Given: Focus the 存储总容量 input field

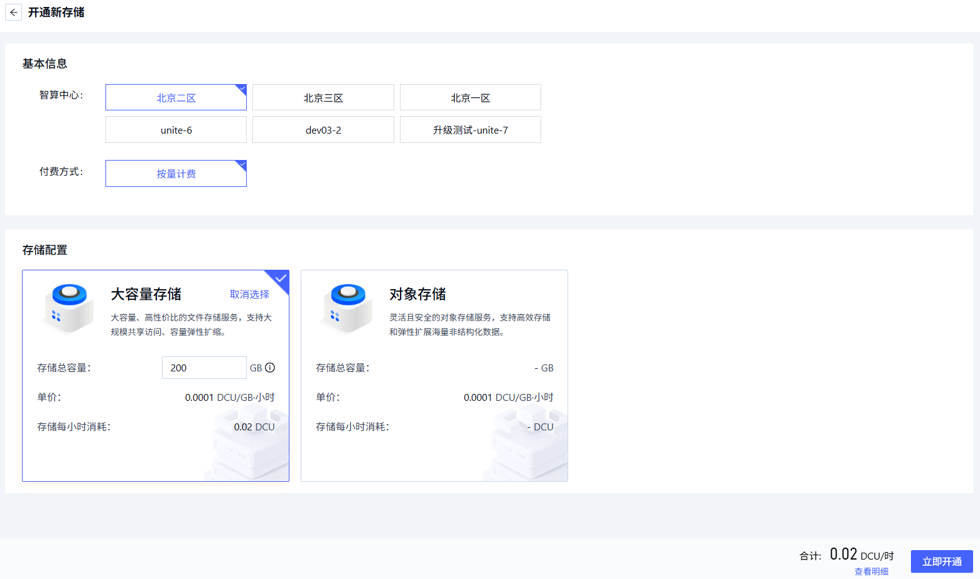Looking at the screenshot, I should [x=203, y=368].
